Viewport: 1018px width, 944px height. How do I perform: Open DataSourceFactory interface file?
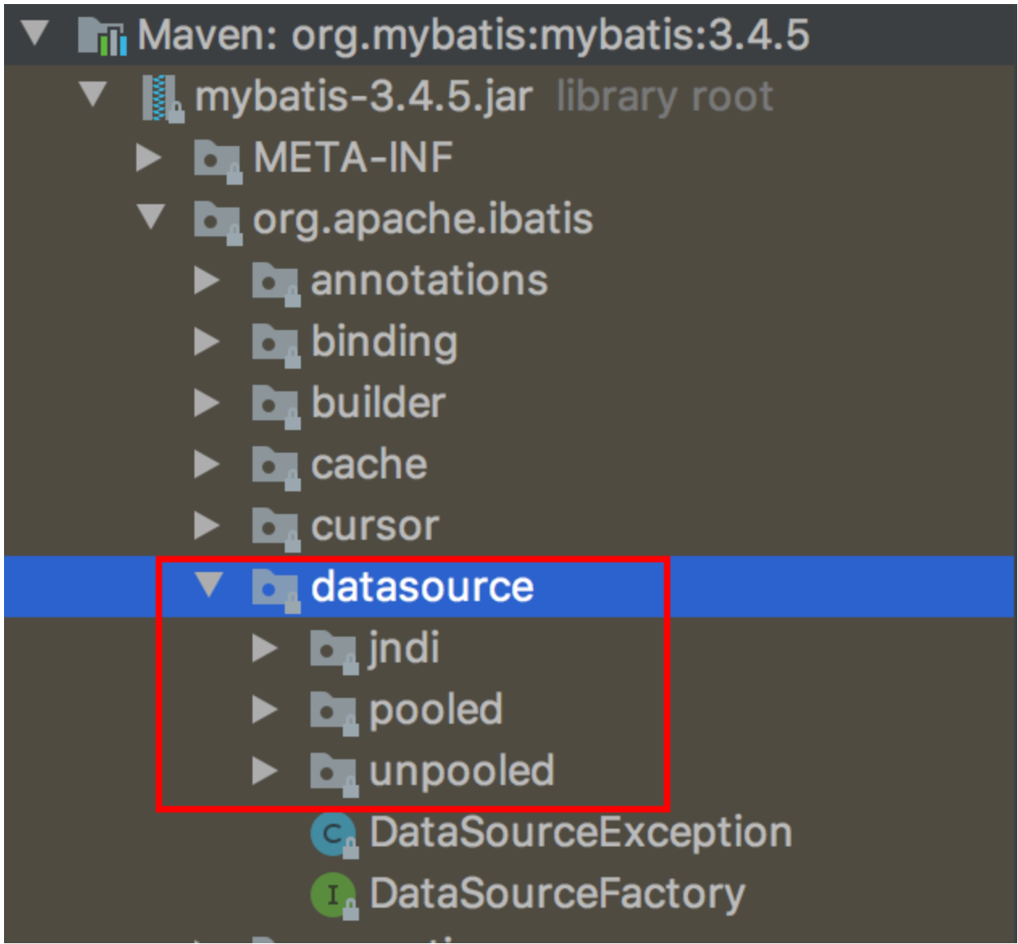tap(557, 895)
